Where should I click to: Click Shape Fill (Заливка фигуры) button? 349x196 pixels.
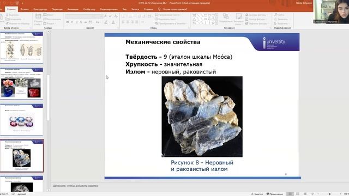click(256, 15)
